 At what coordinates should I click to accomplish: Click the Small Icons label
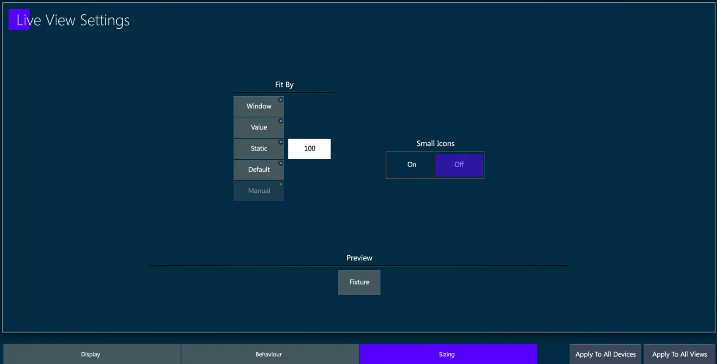[x=435, y=144]
